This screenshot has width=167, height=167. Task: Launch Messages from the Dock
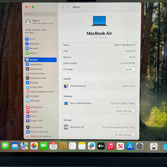click(5, 146)
